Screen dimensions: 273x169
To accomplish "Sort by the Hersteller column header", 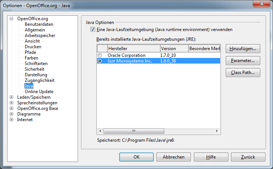I will point(134,49).
